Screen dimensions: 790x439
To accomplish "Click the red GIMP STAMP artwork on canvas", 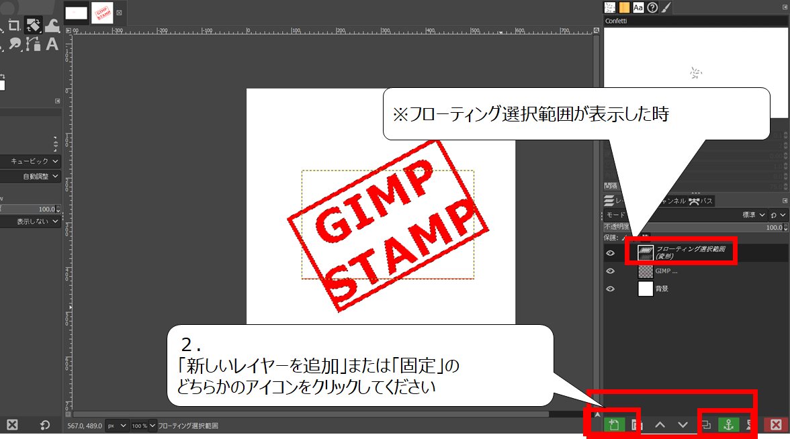I will coord(388,226).
